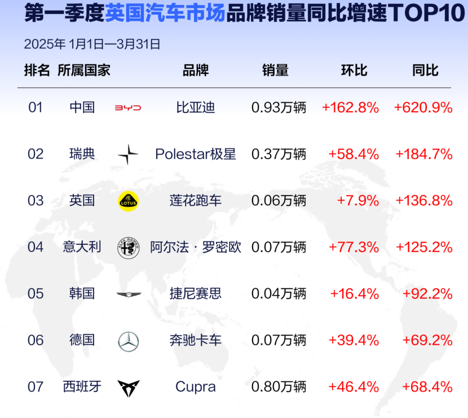Click the BYD red logo

point(128,108)
